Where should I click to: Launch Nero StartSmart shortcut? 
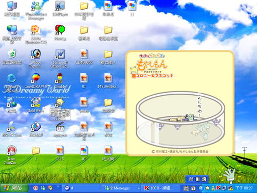click(x=11, y=155)
